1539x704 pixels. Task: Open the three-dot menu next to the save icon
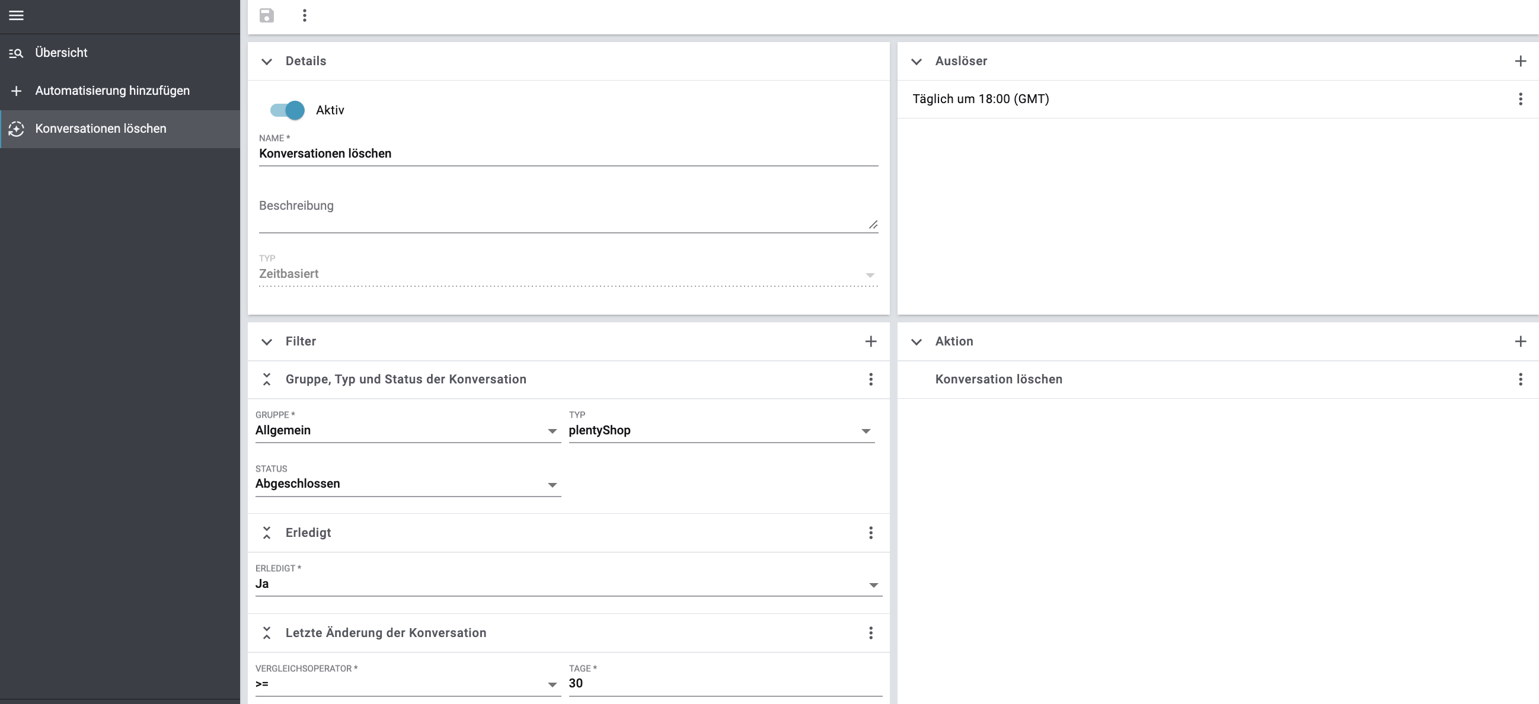click(305, 15)
